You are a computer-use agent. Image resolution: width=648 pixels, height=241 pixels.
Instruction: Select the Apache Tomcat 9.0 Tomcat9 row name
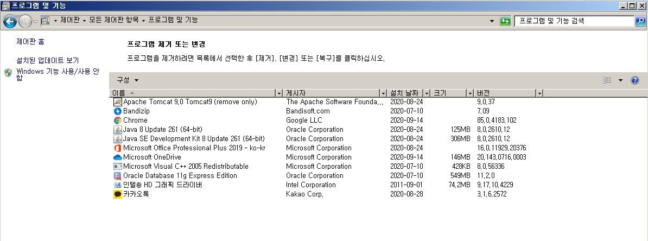[190, 102]
